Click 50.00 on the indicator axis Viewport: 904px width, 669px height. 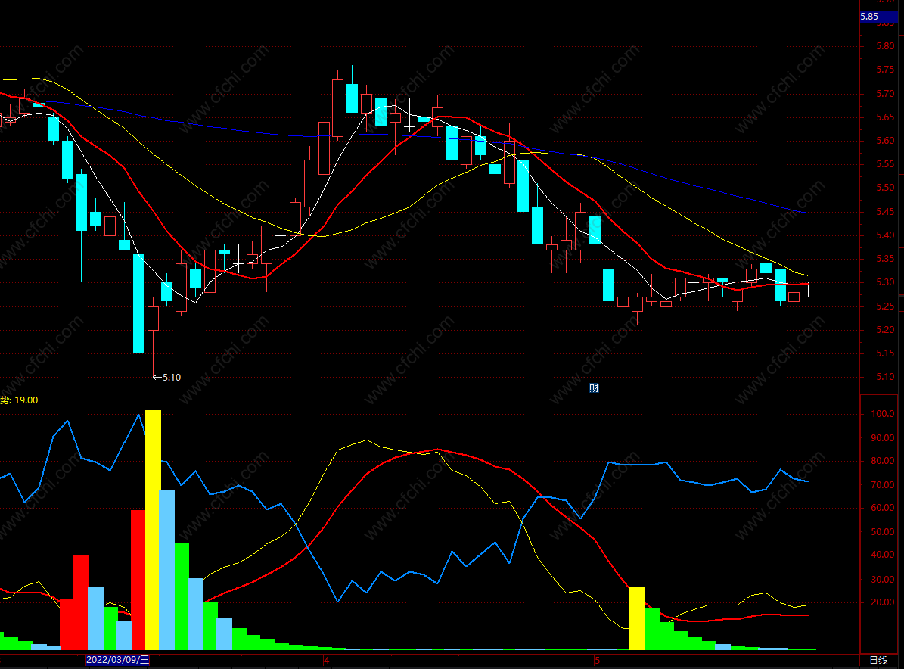pyautogui.click(x=883, y=532)
